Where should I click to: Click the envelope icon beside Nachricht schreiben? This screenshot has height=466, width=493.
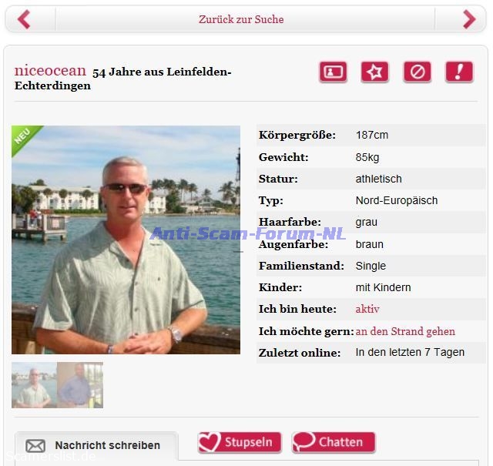coord(35,445)
